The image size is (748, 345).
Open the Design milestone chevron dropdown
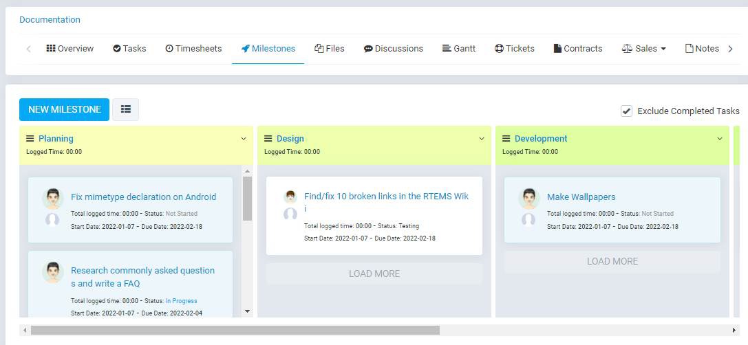click(481, 139)
